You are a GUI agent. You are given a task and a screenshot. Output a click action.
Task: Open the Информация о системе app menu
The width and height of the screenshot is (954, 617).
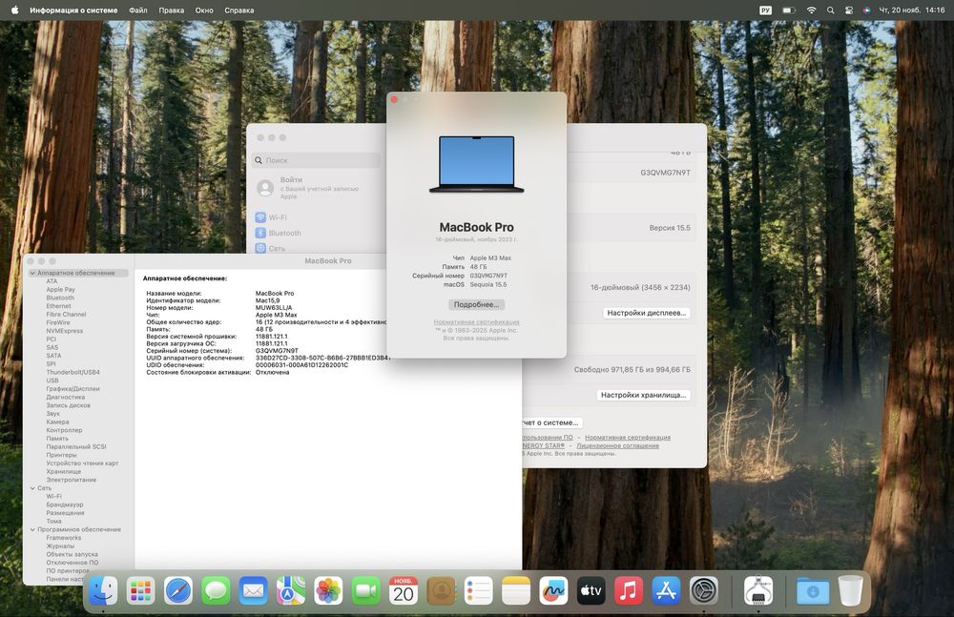click(73, 10)
